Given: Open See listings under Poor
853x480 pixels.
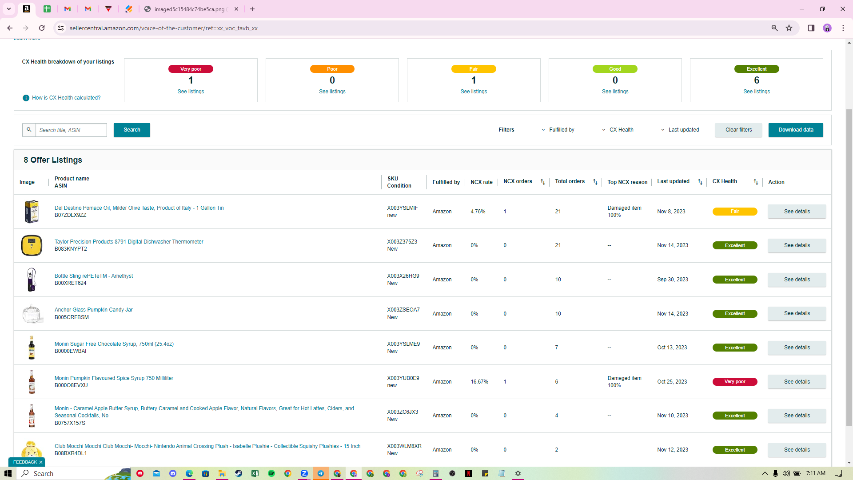Looking at the screenshot, I should [x=332, y=92].
